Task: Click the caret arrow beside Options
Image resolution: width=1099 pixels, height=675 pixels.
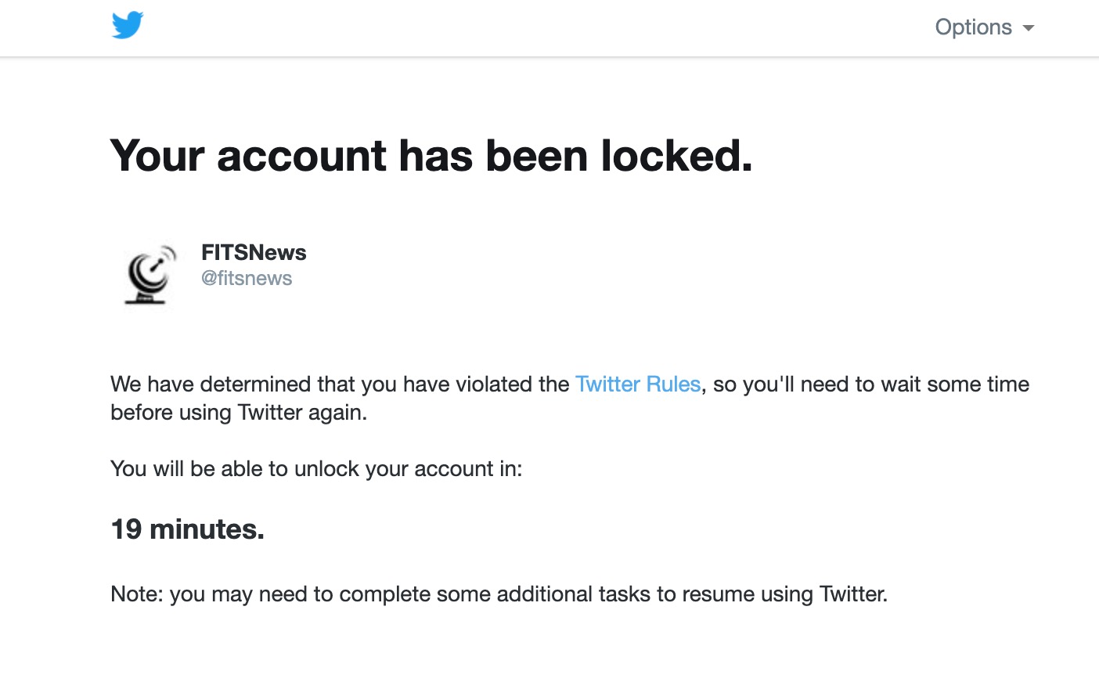Action: pos(1029,28)
